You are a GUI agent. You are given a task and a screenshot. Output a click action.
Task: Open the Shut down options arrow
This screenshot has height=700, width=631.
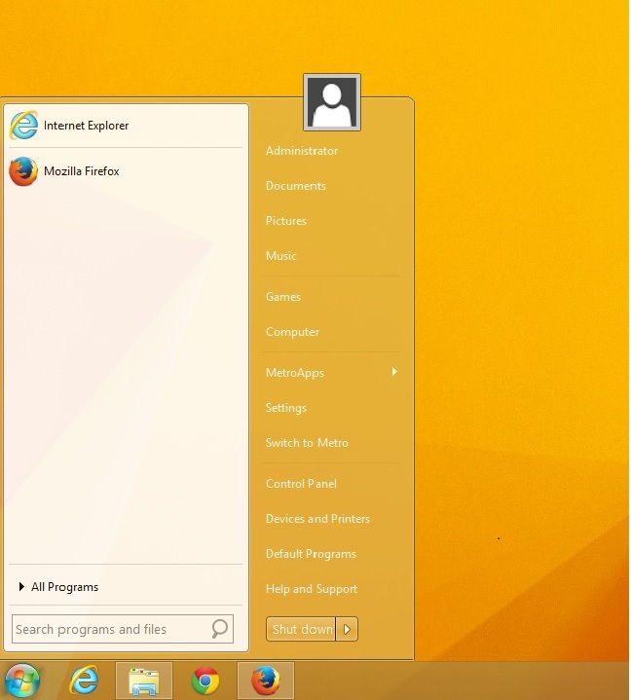coord(348,630)
